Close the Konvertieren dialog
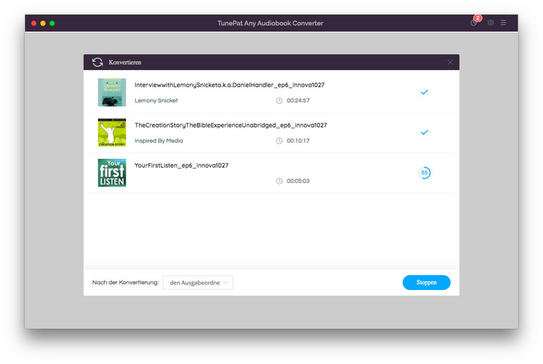Viewport: 543px width, 364px height. click(450, 62)
